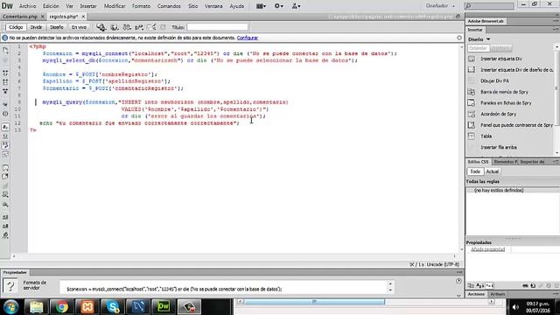The height and width of the screenshot is (315, 560).
Task: Open the Ayuda menu
Action: pyautogui.click(x=237, y=6)
